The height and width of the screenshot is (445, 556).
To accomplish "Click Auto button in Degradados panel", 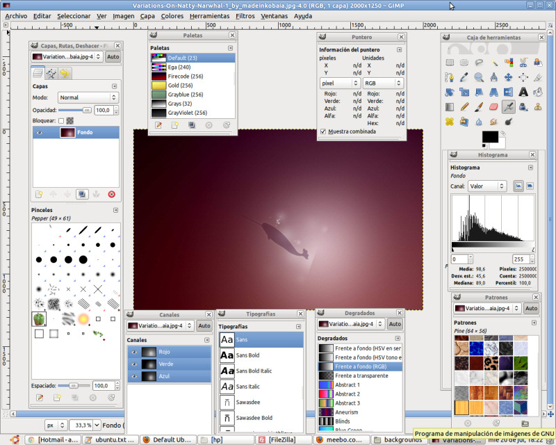I will tap(395, 324).
